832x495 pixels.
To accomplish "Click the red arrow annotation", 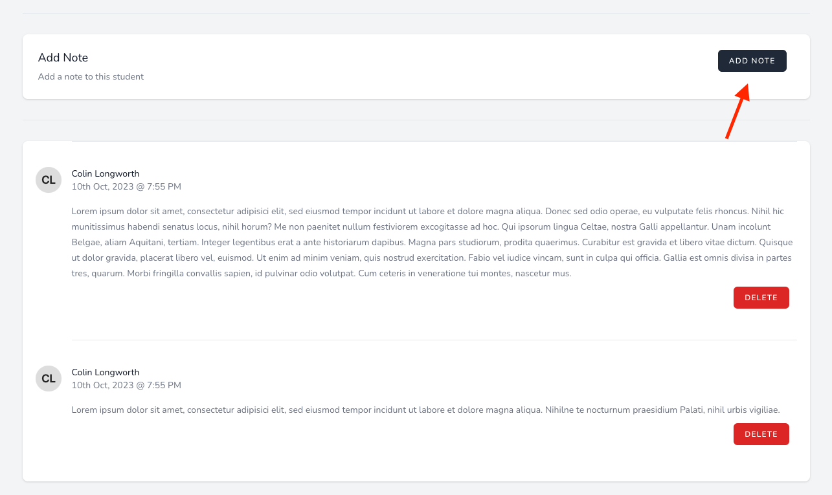I will click(737, 112).
